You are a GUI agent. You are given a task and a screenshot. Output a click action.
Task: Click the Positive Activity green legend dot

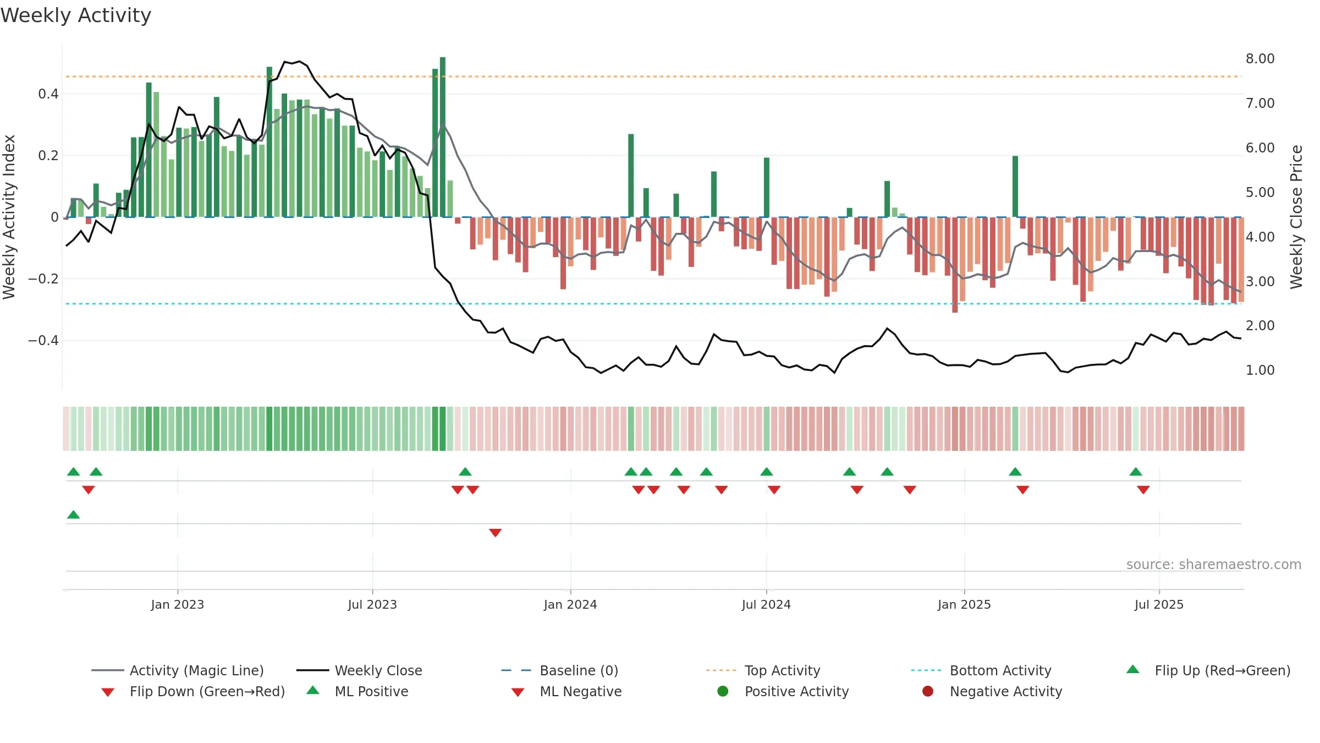click(x=723, y=691)
